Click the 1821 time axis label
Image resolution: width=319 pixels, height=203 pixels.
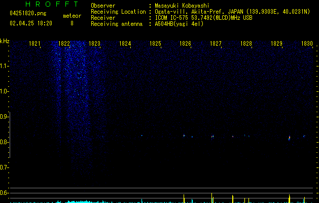click(x=34, y=44)
